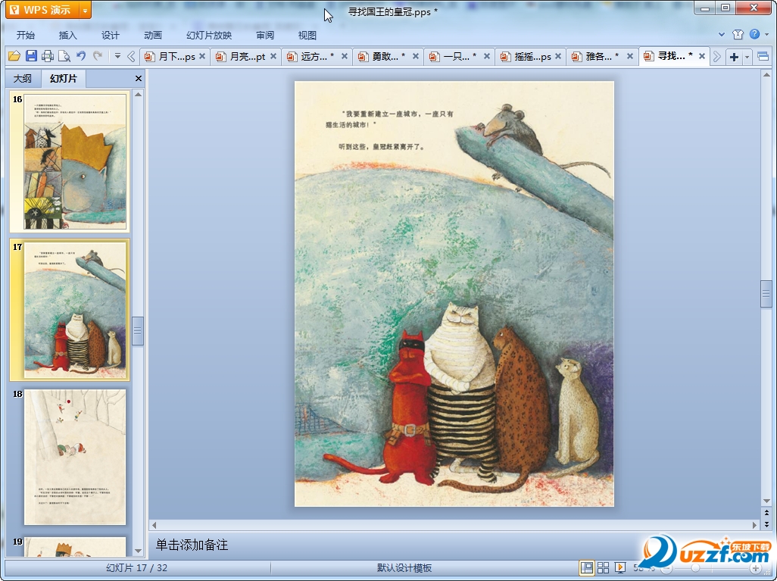777x581 pixels.
Task: Click main editor scroll up arrow
Action: tap(766, 75)
